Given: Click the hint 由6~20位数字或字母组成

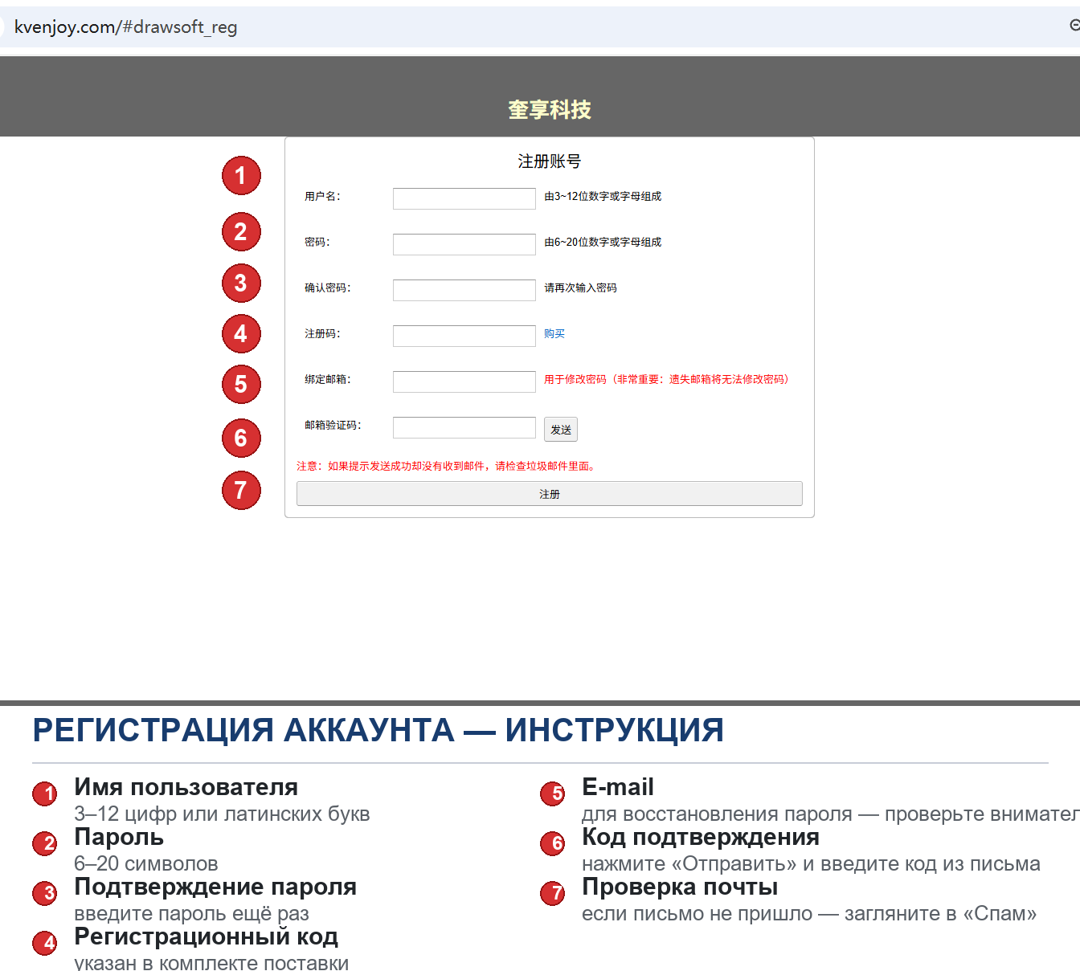Looking at the screenshot, I should point(603,242).
